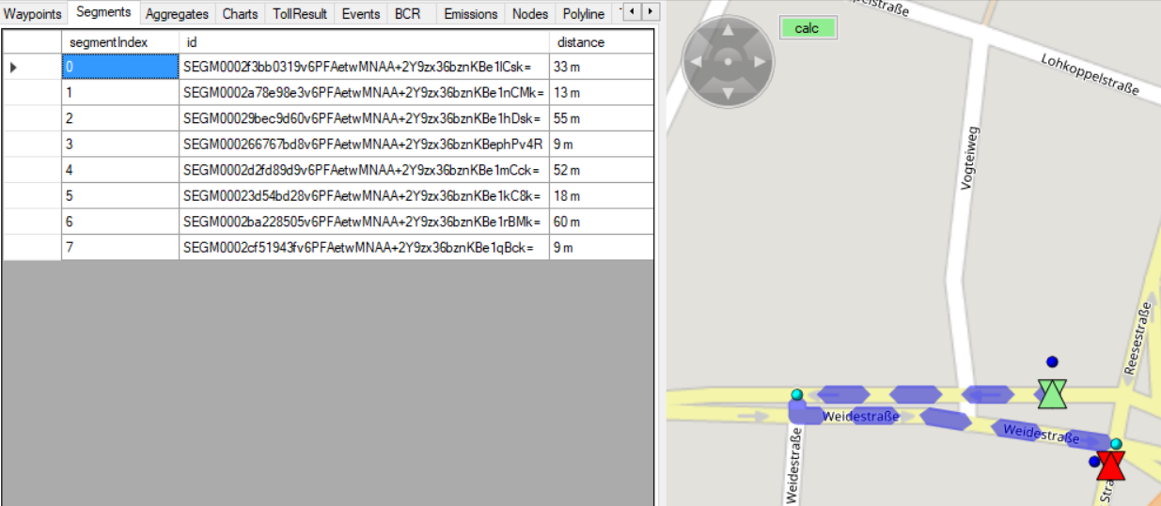The height and width of the screenshot is (506, 1161).
Task: Go to the Polyline tab
Action: click(583, 14)
